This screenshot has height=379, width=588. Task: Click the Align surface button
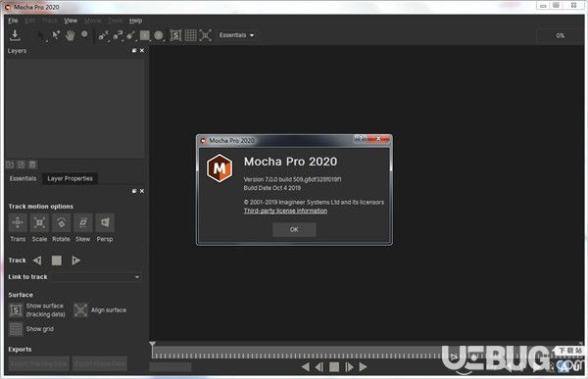(x=80, y=310)
